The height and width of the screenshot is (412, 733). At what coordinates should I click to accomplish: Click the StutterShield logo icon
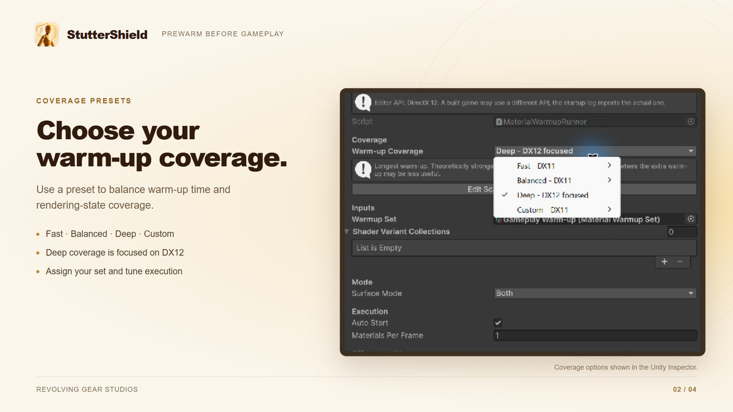(47, 34)
